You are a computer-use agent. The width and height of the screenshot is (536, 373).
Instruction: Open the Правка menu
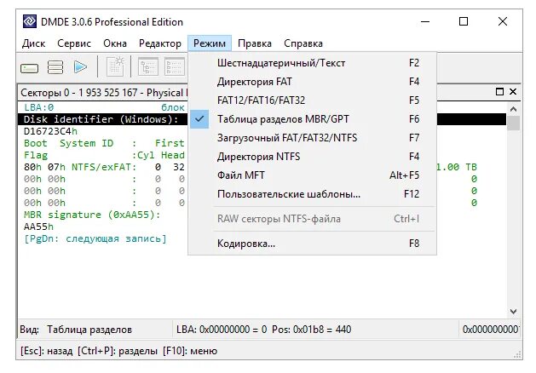coord(255,43)
